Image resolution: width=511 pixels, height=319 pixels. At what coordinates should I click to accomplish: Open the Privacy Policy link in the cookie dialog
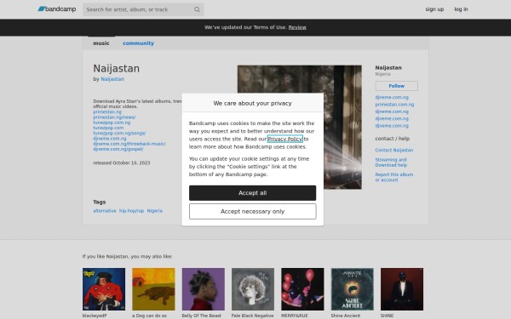click(284, 139)
